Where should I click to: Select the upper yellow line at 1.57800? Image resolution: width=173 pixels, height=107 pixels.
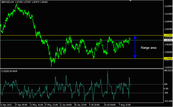click(x=82, y=35)
